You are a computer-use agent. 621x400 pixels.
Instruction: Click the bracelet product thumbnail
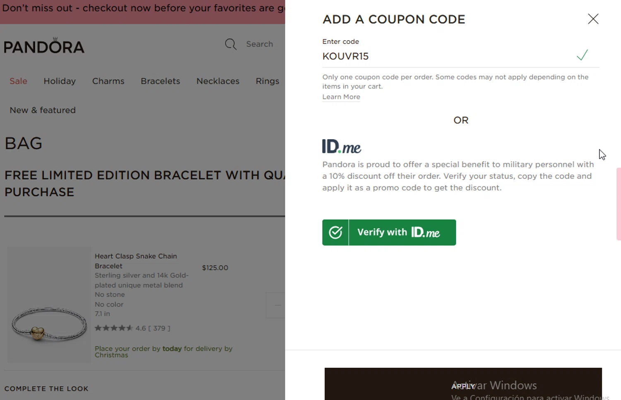point(49,305)
